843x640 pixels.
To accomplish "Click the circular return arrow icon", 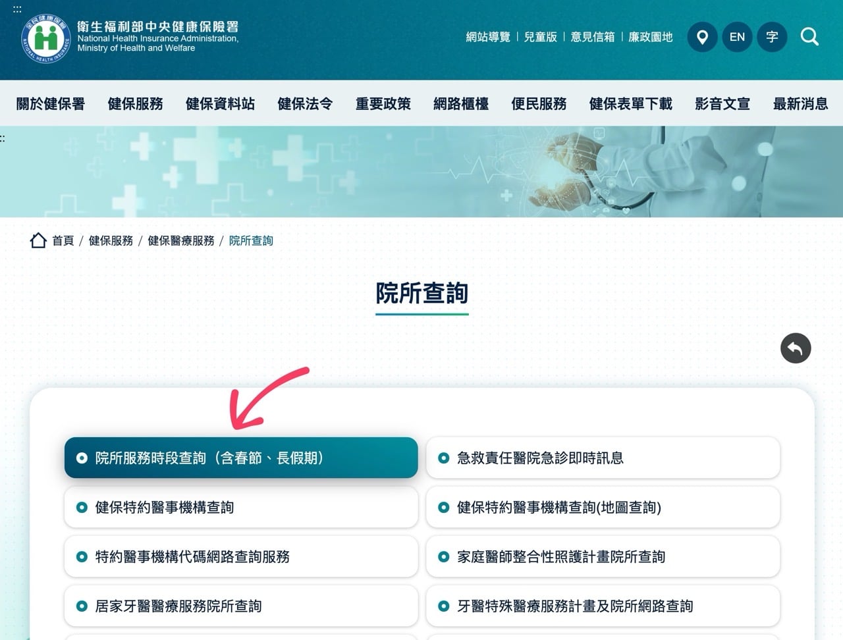I will click(796, 348).
